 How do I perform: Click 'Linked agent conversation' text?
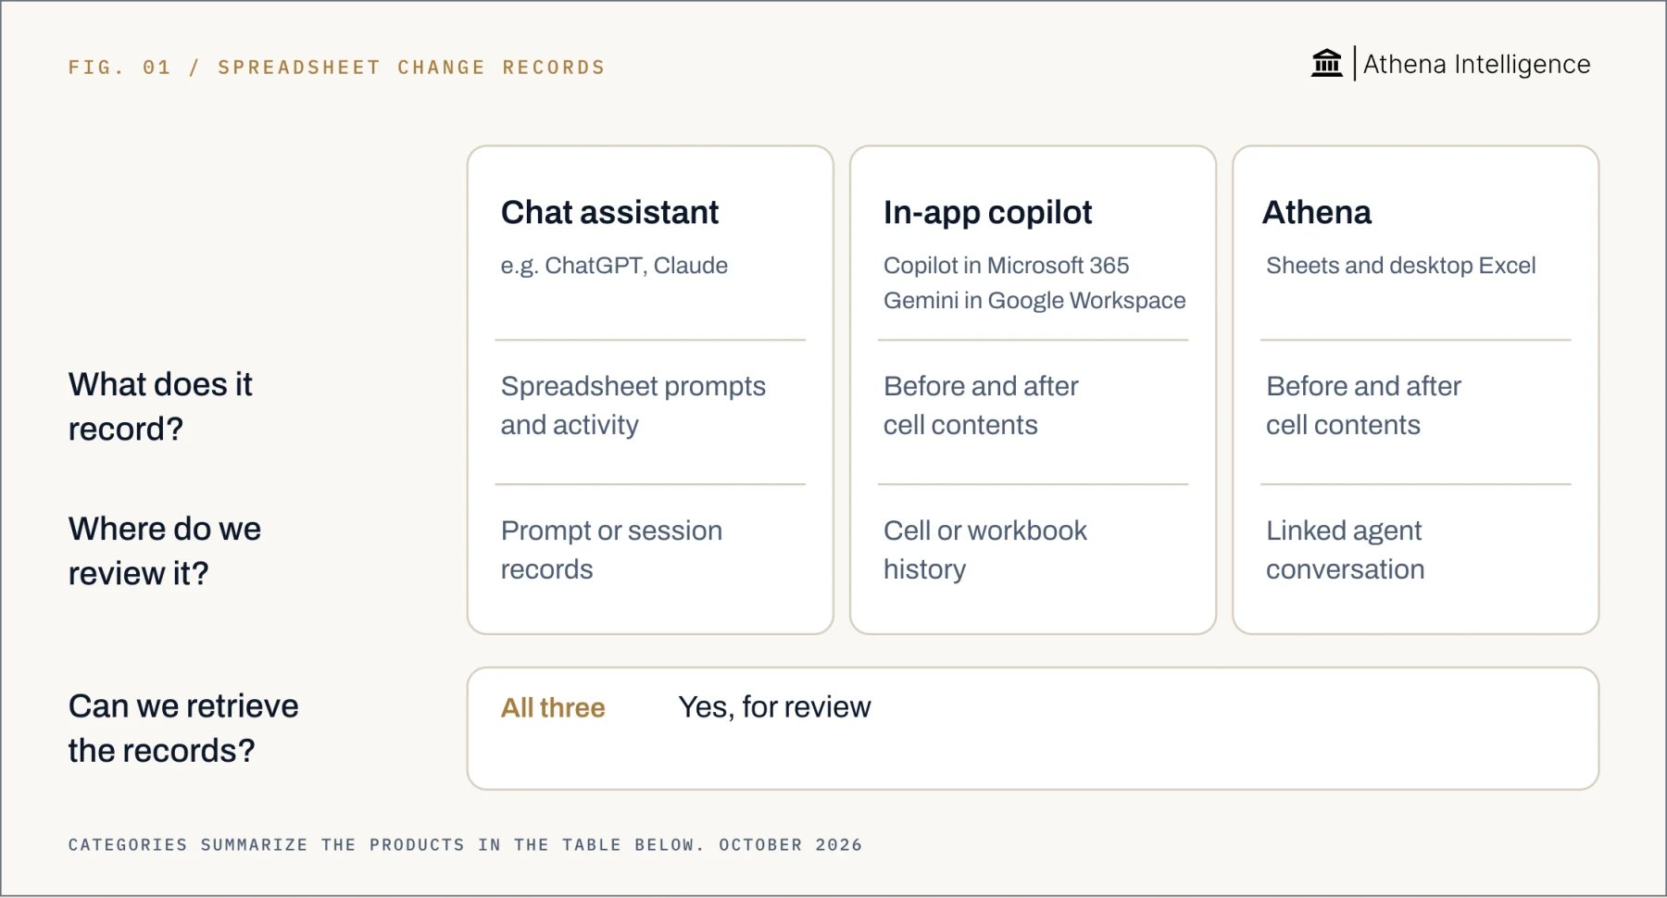[x=1345, y=550]
